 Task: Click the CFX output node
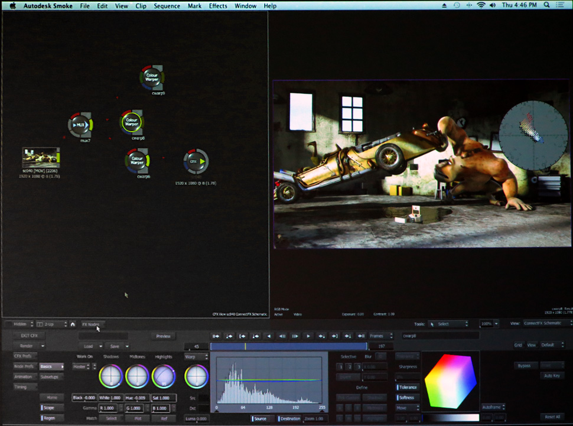click(x=195, y=160)
